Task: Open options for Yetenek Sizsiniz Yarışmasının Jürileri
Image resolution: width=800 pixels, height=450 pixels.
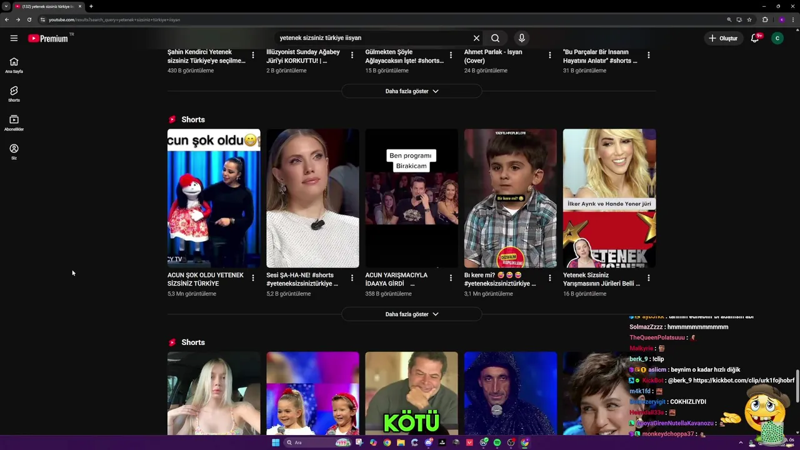Action: tap(649, 278)
